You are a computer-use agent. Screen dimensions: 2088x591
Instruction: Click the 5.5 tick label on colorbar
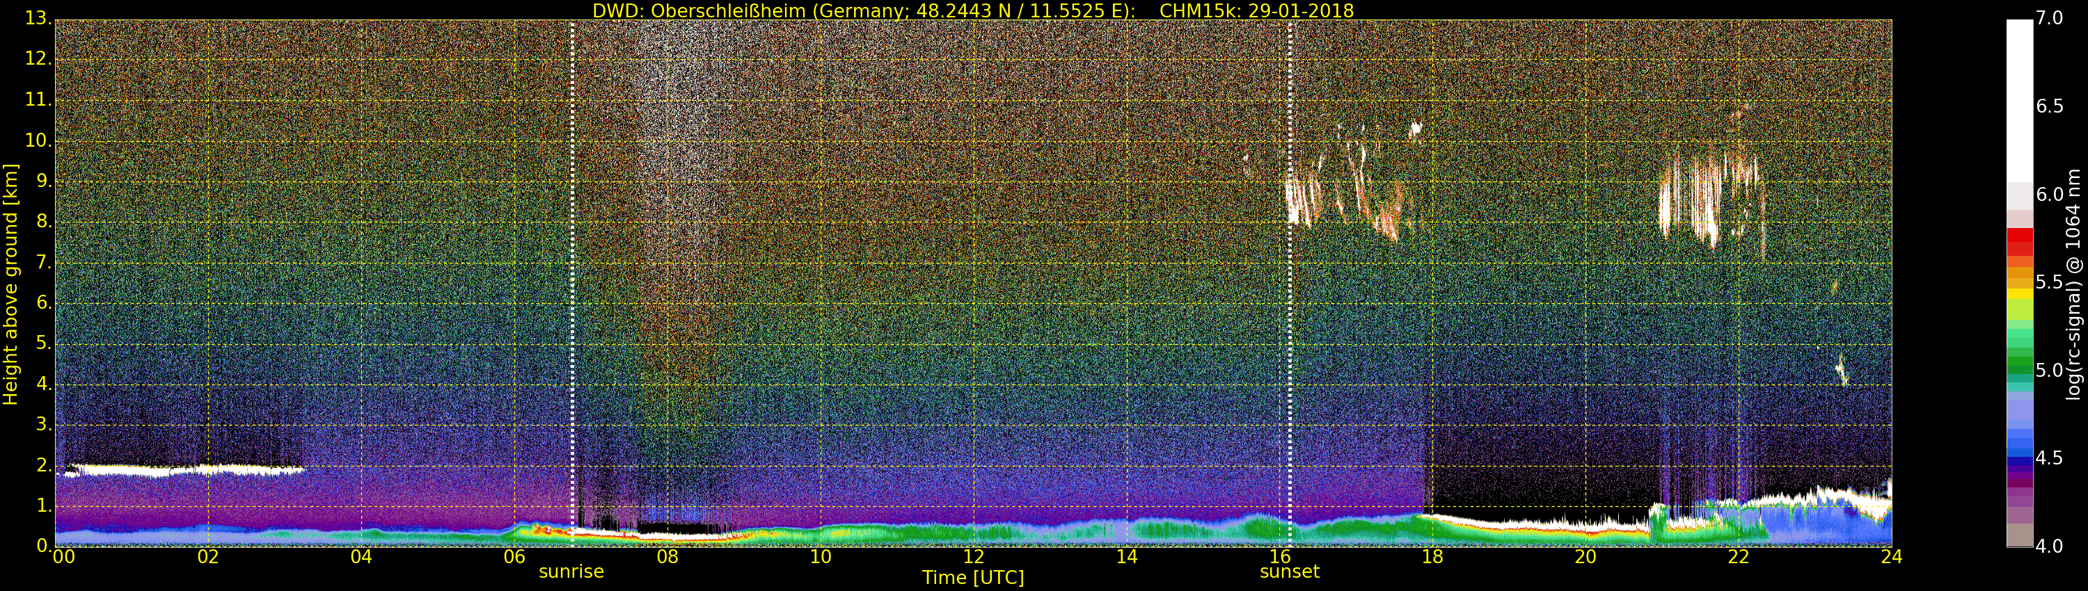(2049, 282)
